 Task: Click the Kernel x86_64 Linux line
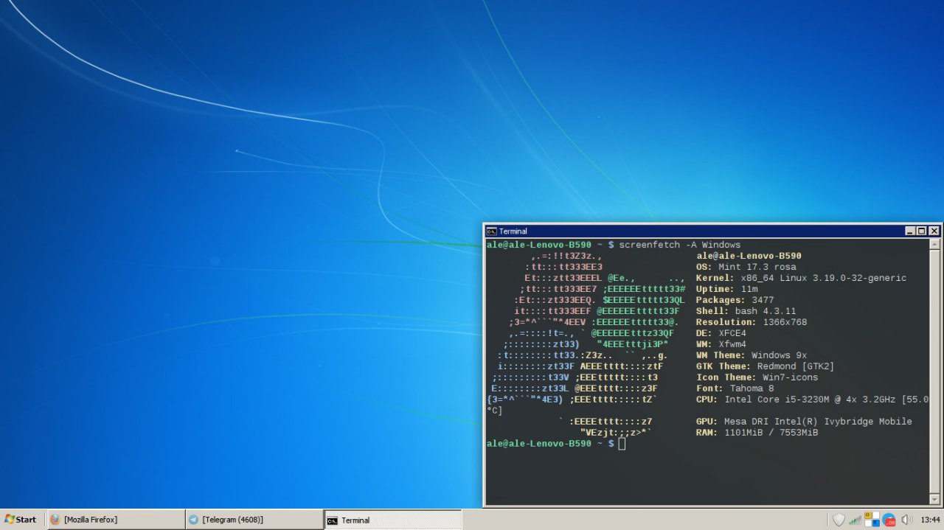pyautogui.click(x=801, y=278)
